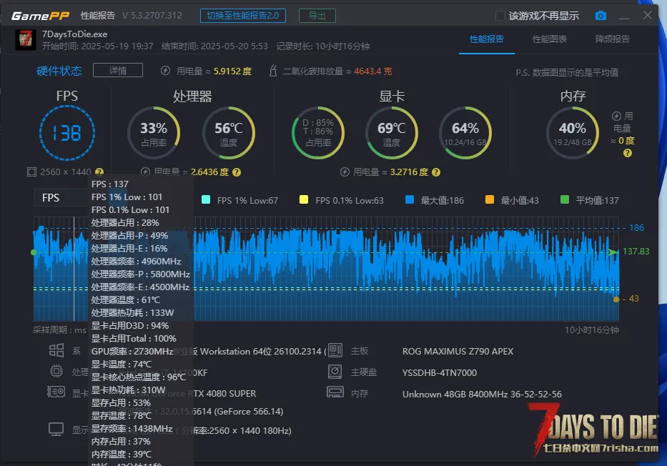Screen dimensions: 667x466
Task: Tick the 该游戏不再显示 checkbox
Action: [500, 16]
